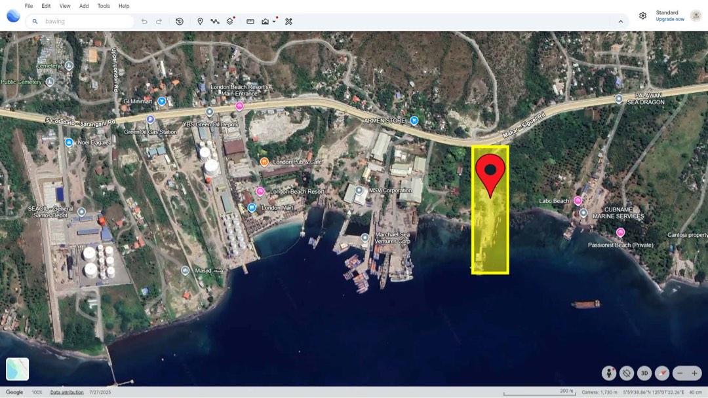The width and height of the screenshot is (708, 398).
Task: Click the 'SEAOIL - General Santos Depot' label
Action: 50,212
